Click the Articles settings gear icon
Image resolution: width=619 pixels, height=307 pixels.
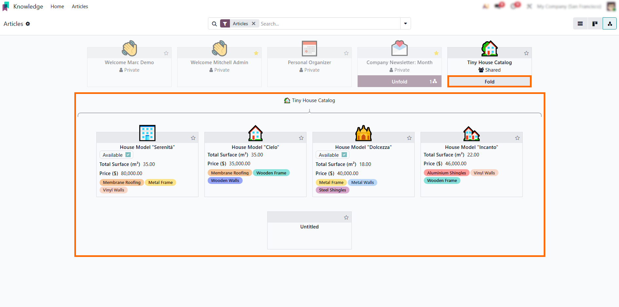pyautogui.click(x=28, y=24)
